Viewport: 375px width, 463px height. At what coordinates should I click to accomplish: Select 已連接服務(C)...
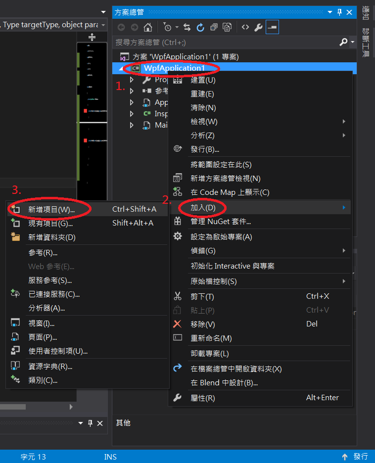(88, 294)
